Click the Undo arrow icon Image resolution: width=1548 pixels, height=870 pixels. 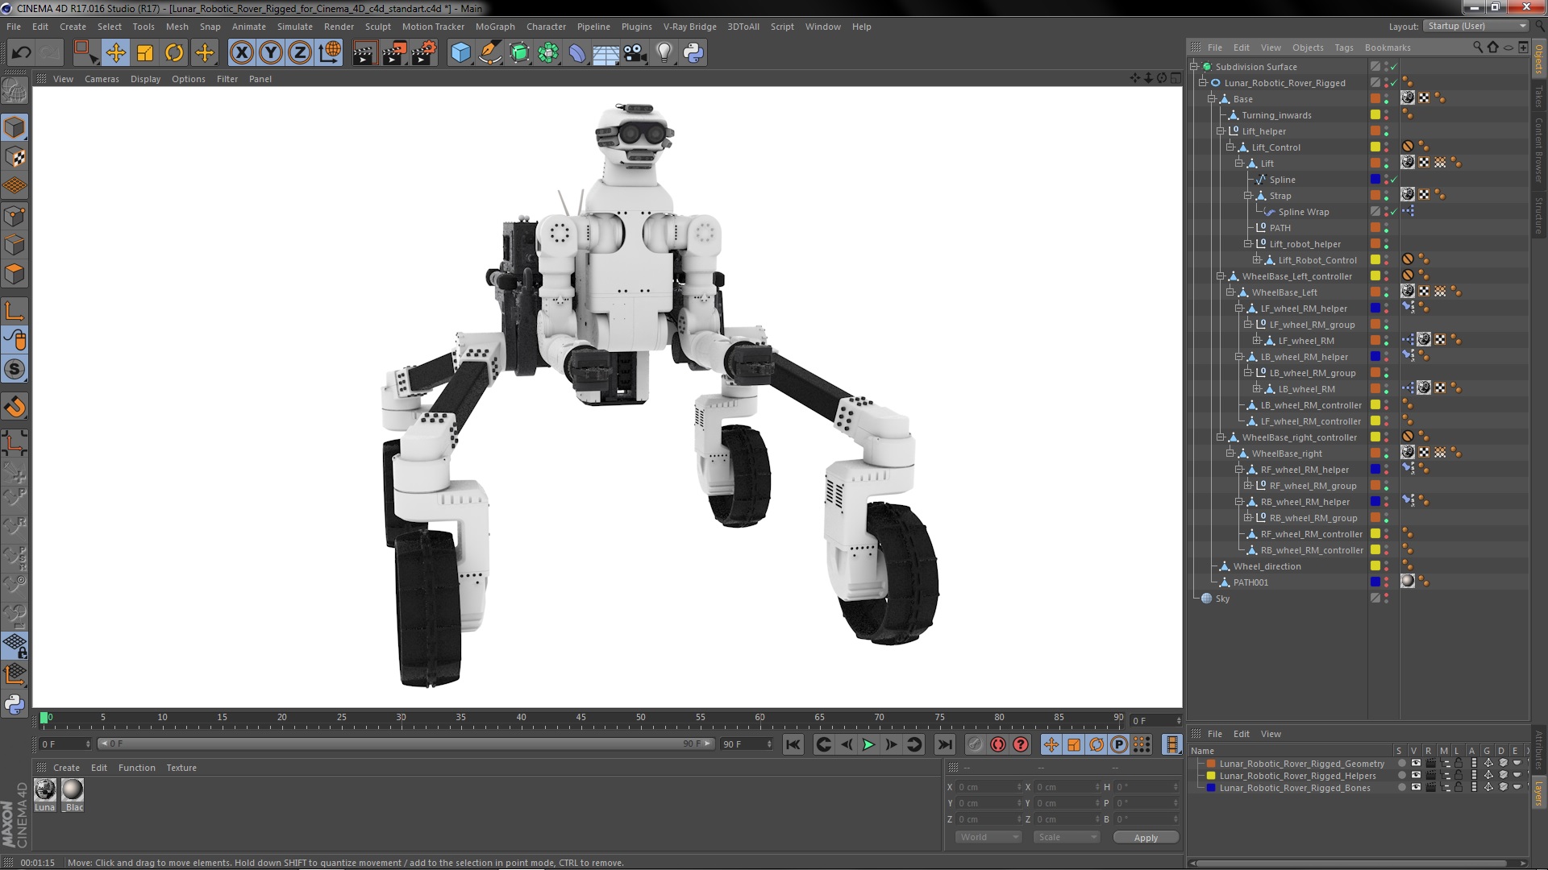[21, 53]
